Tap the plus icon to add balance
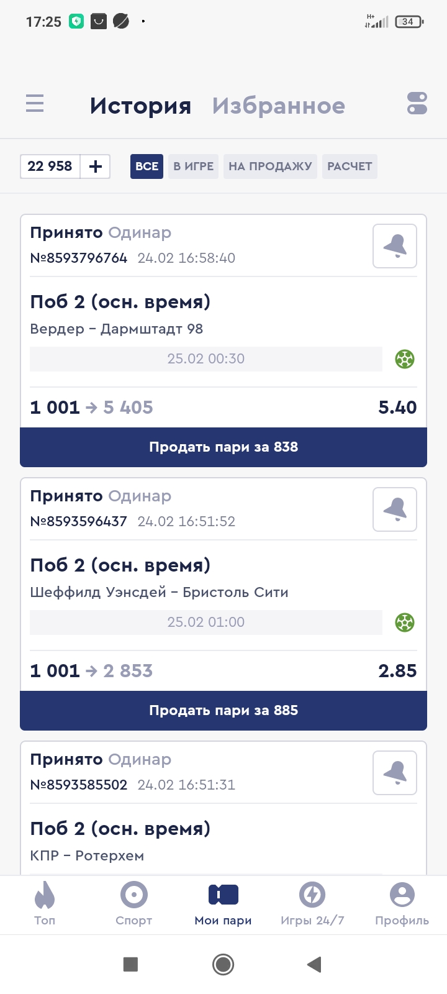 [x=96, y=166]
